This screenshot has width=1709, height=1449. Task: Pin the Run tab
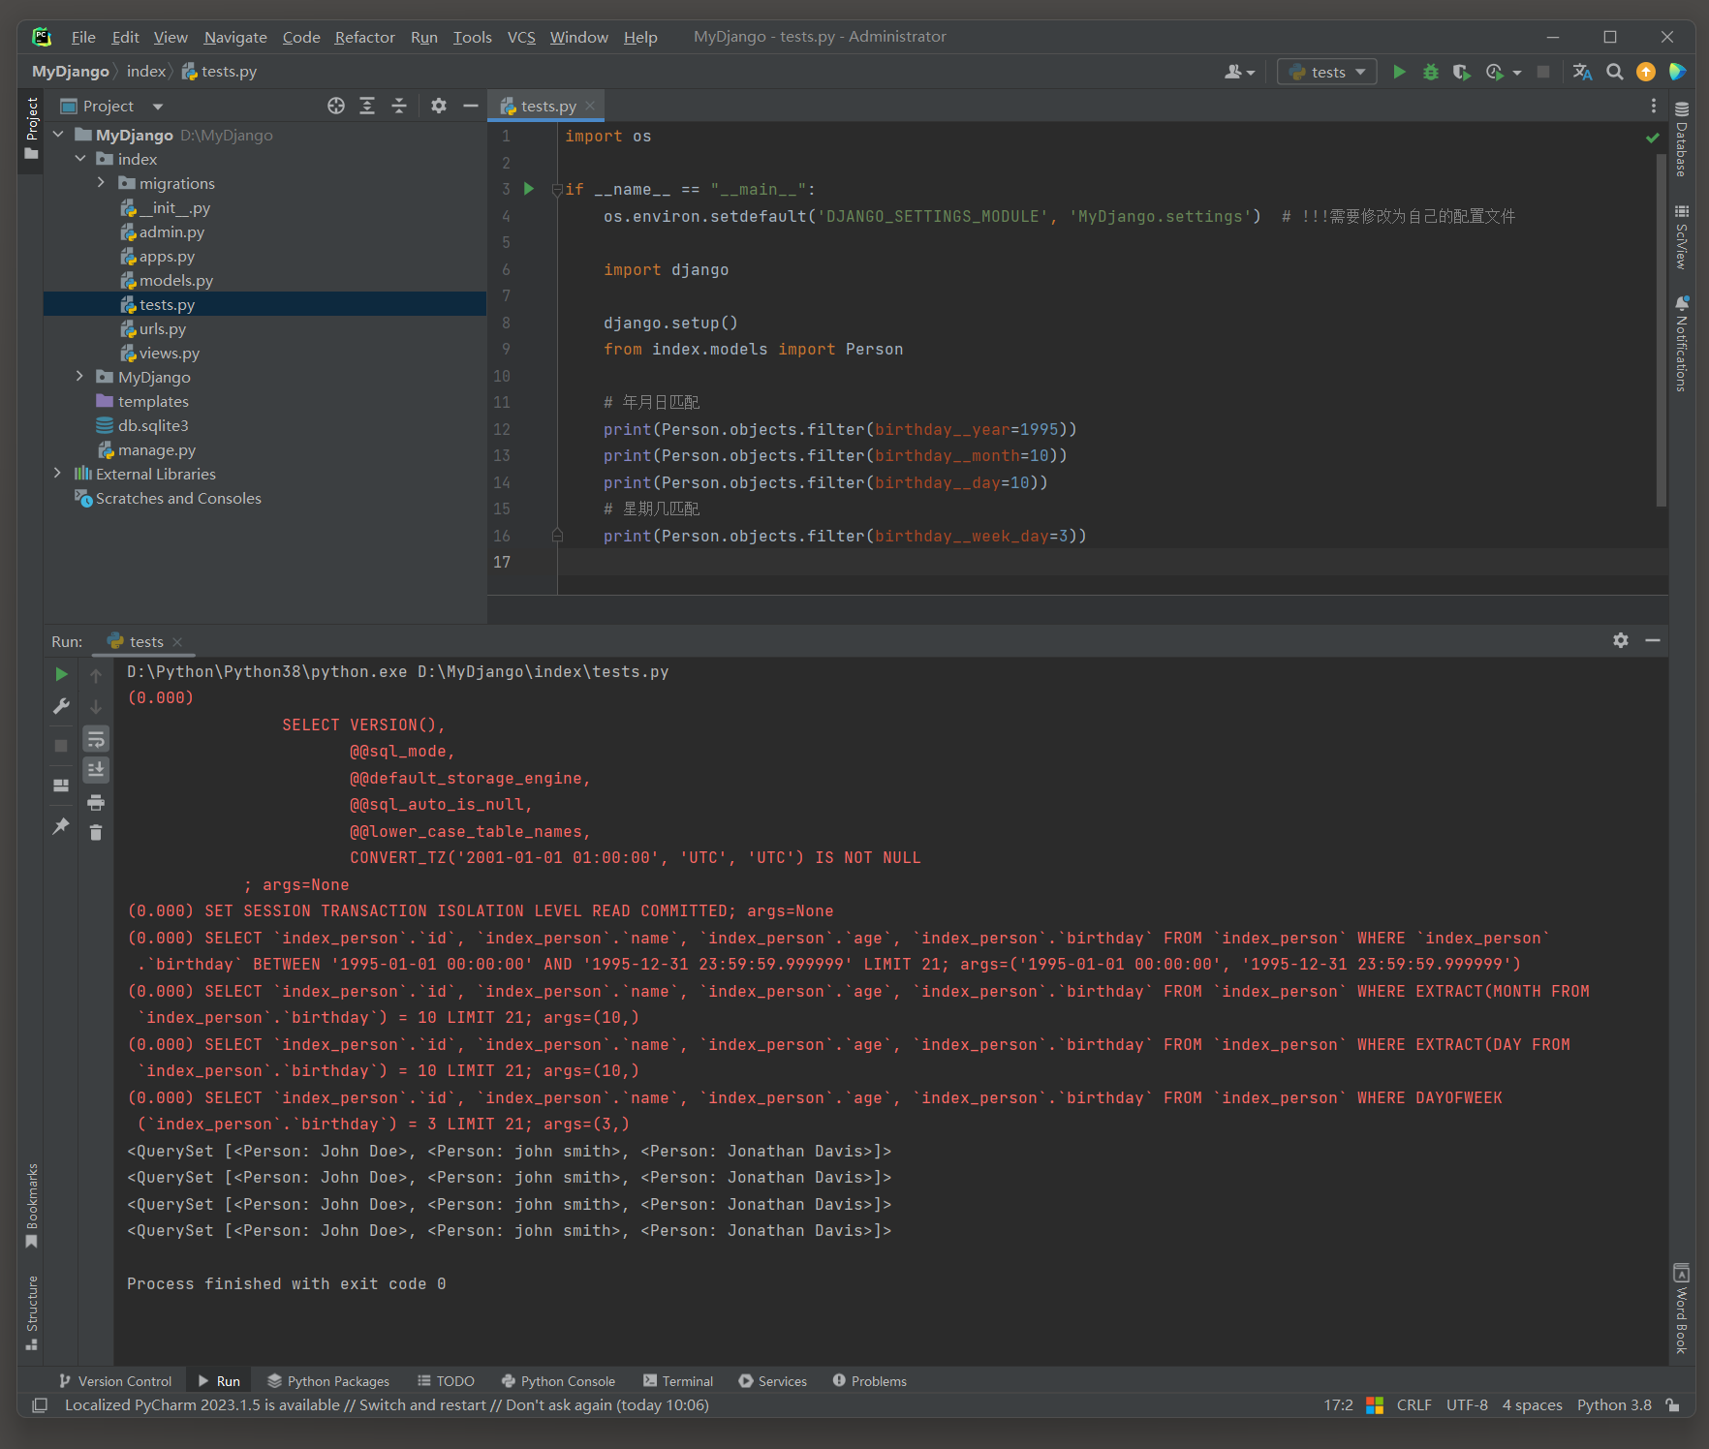pos(61,826)
